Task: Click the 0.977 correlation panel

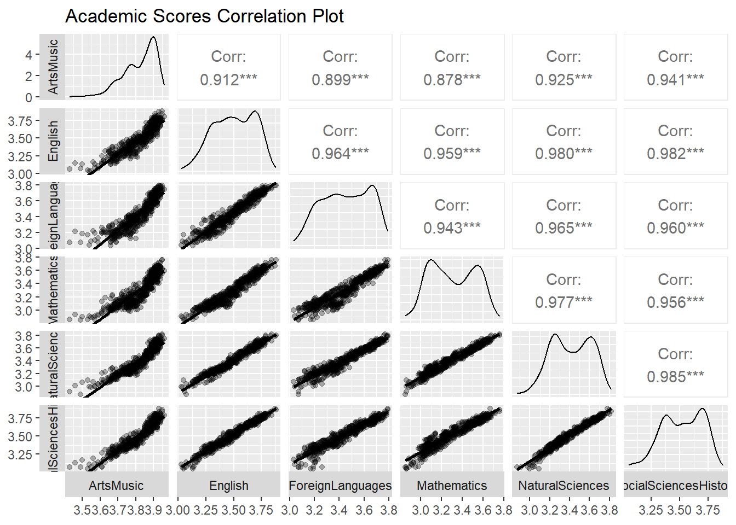Action: 563,290
